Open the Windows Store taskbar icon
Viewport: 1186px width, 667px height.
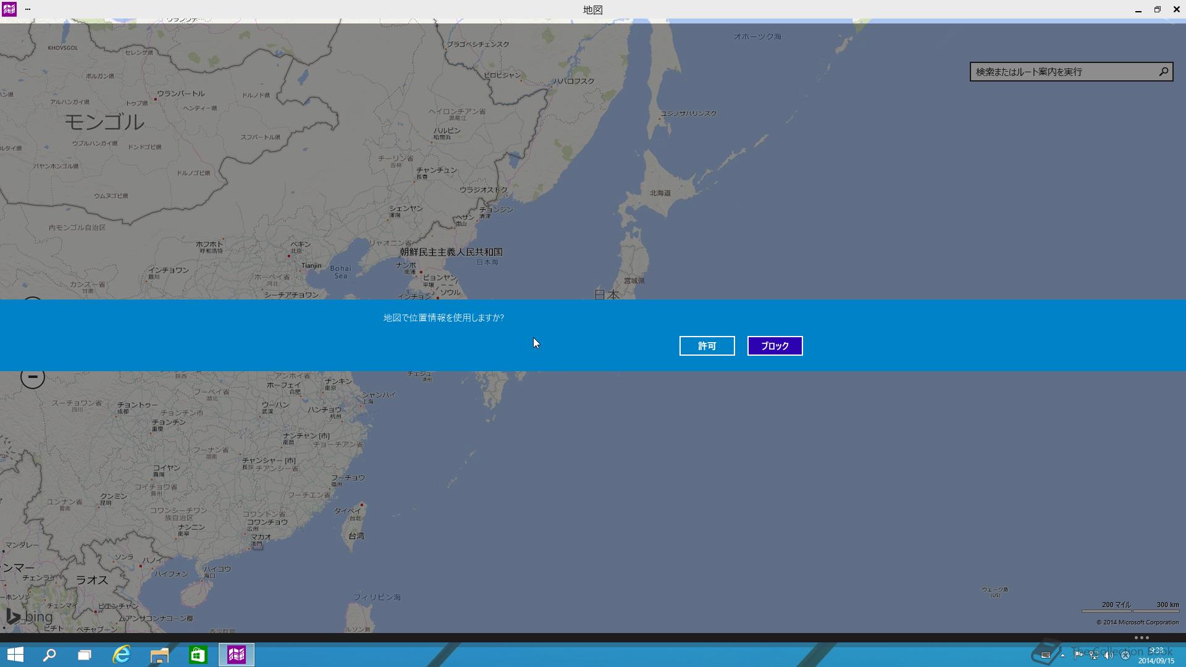pyautogui.click(x=198, y=655)
